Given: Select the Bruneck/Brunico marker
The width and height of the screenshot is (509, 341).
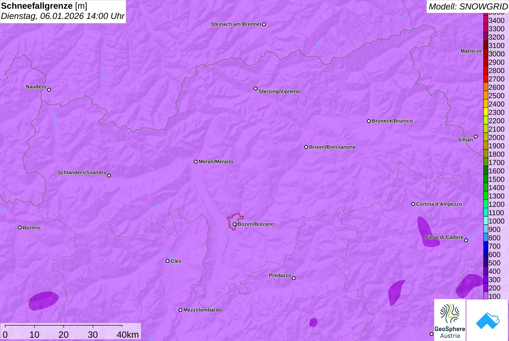Looking at the screenshot, I should tap(369, 121).
